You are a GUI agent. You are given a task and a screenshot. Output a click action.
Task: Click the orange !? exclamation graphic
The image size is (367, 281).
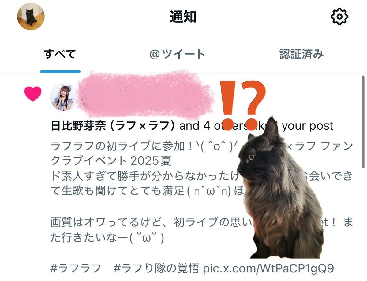tap(243, 105)
